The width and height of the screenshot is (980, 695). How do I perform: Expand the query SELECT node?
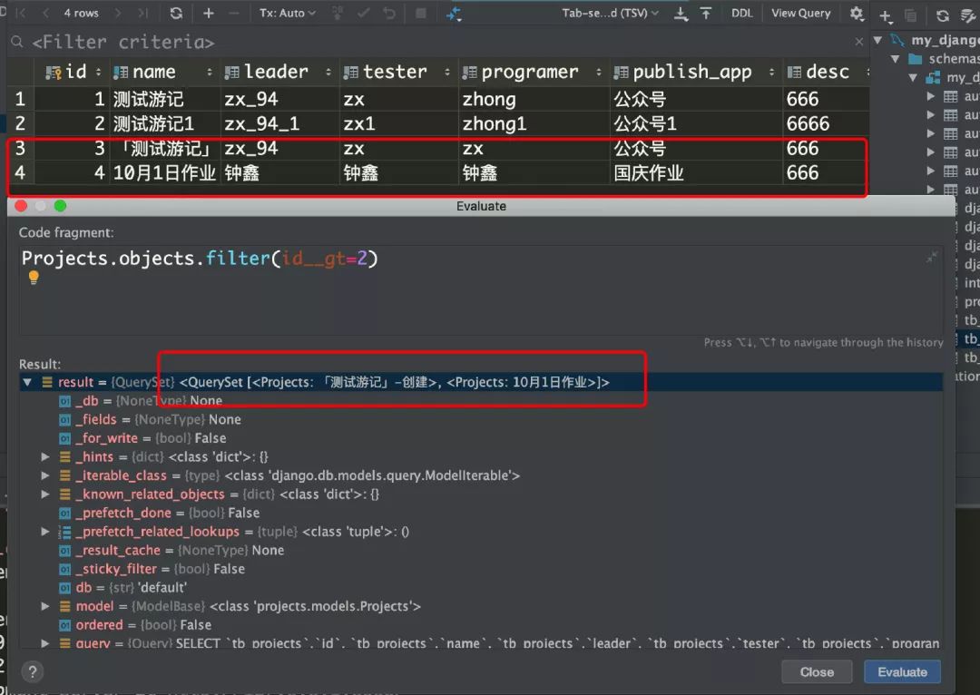pos(45,642)
